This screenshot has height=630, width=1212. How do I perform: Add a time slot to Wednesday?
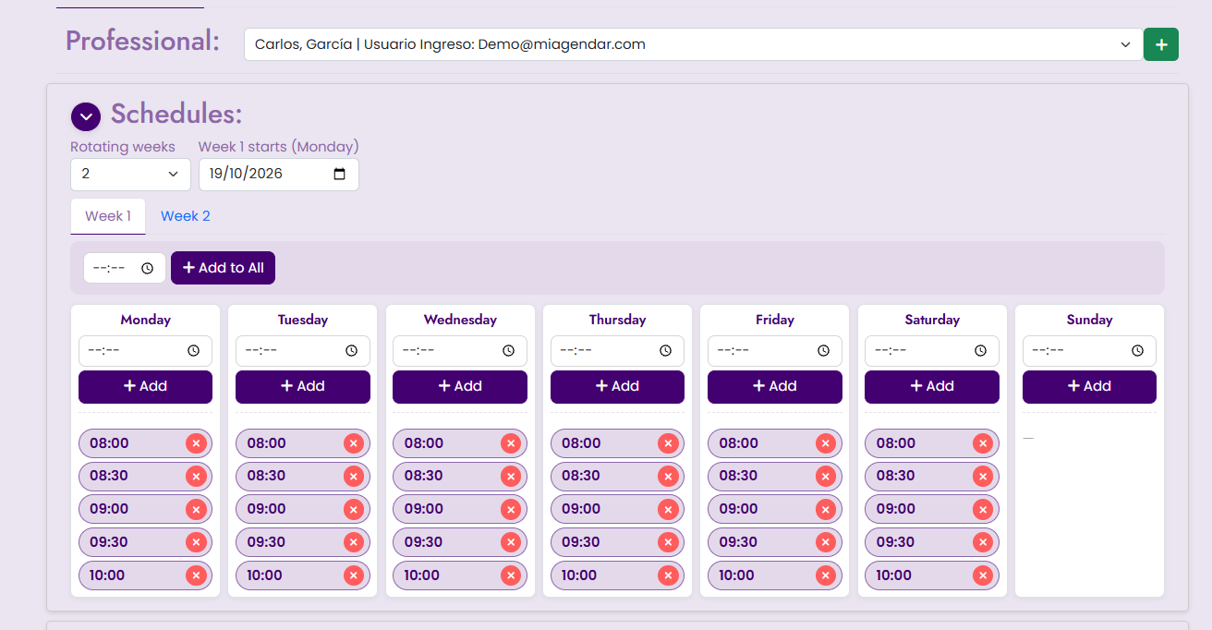pos(460,386)
